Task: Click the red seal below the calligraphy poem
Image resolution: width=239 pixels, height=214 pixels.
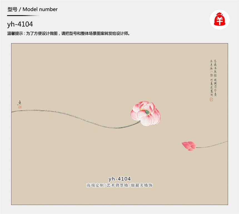Action: tap(211, 99)
